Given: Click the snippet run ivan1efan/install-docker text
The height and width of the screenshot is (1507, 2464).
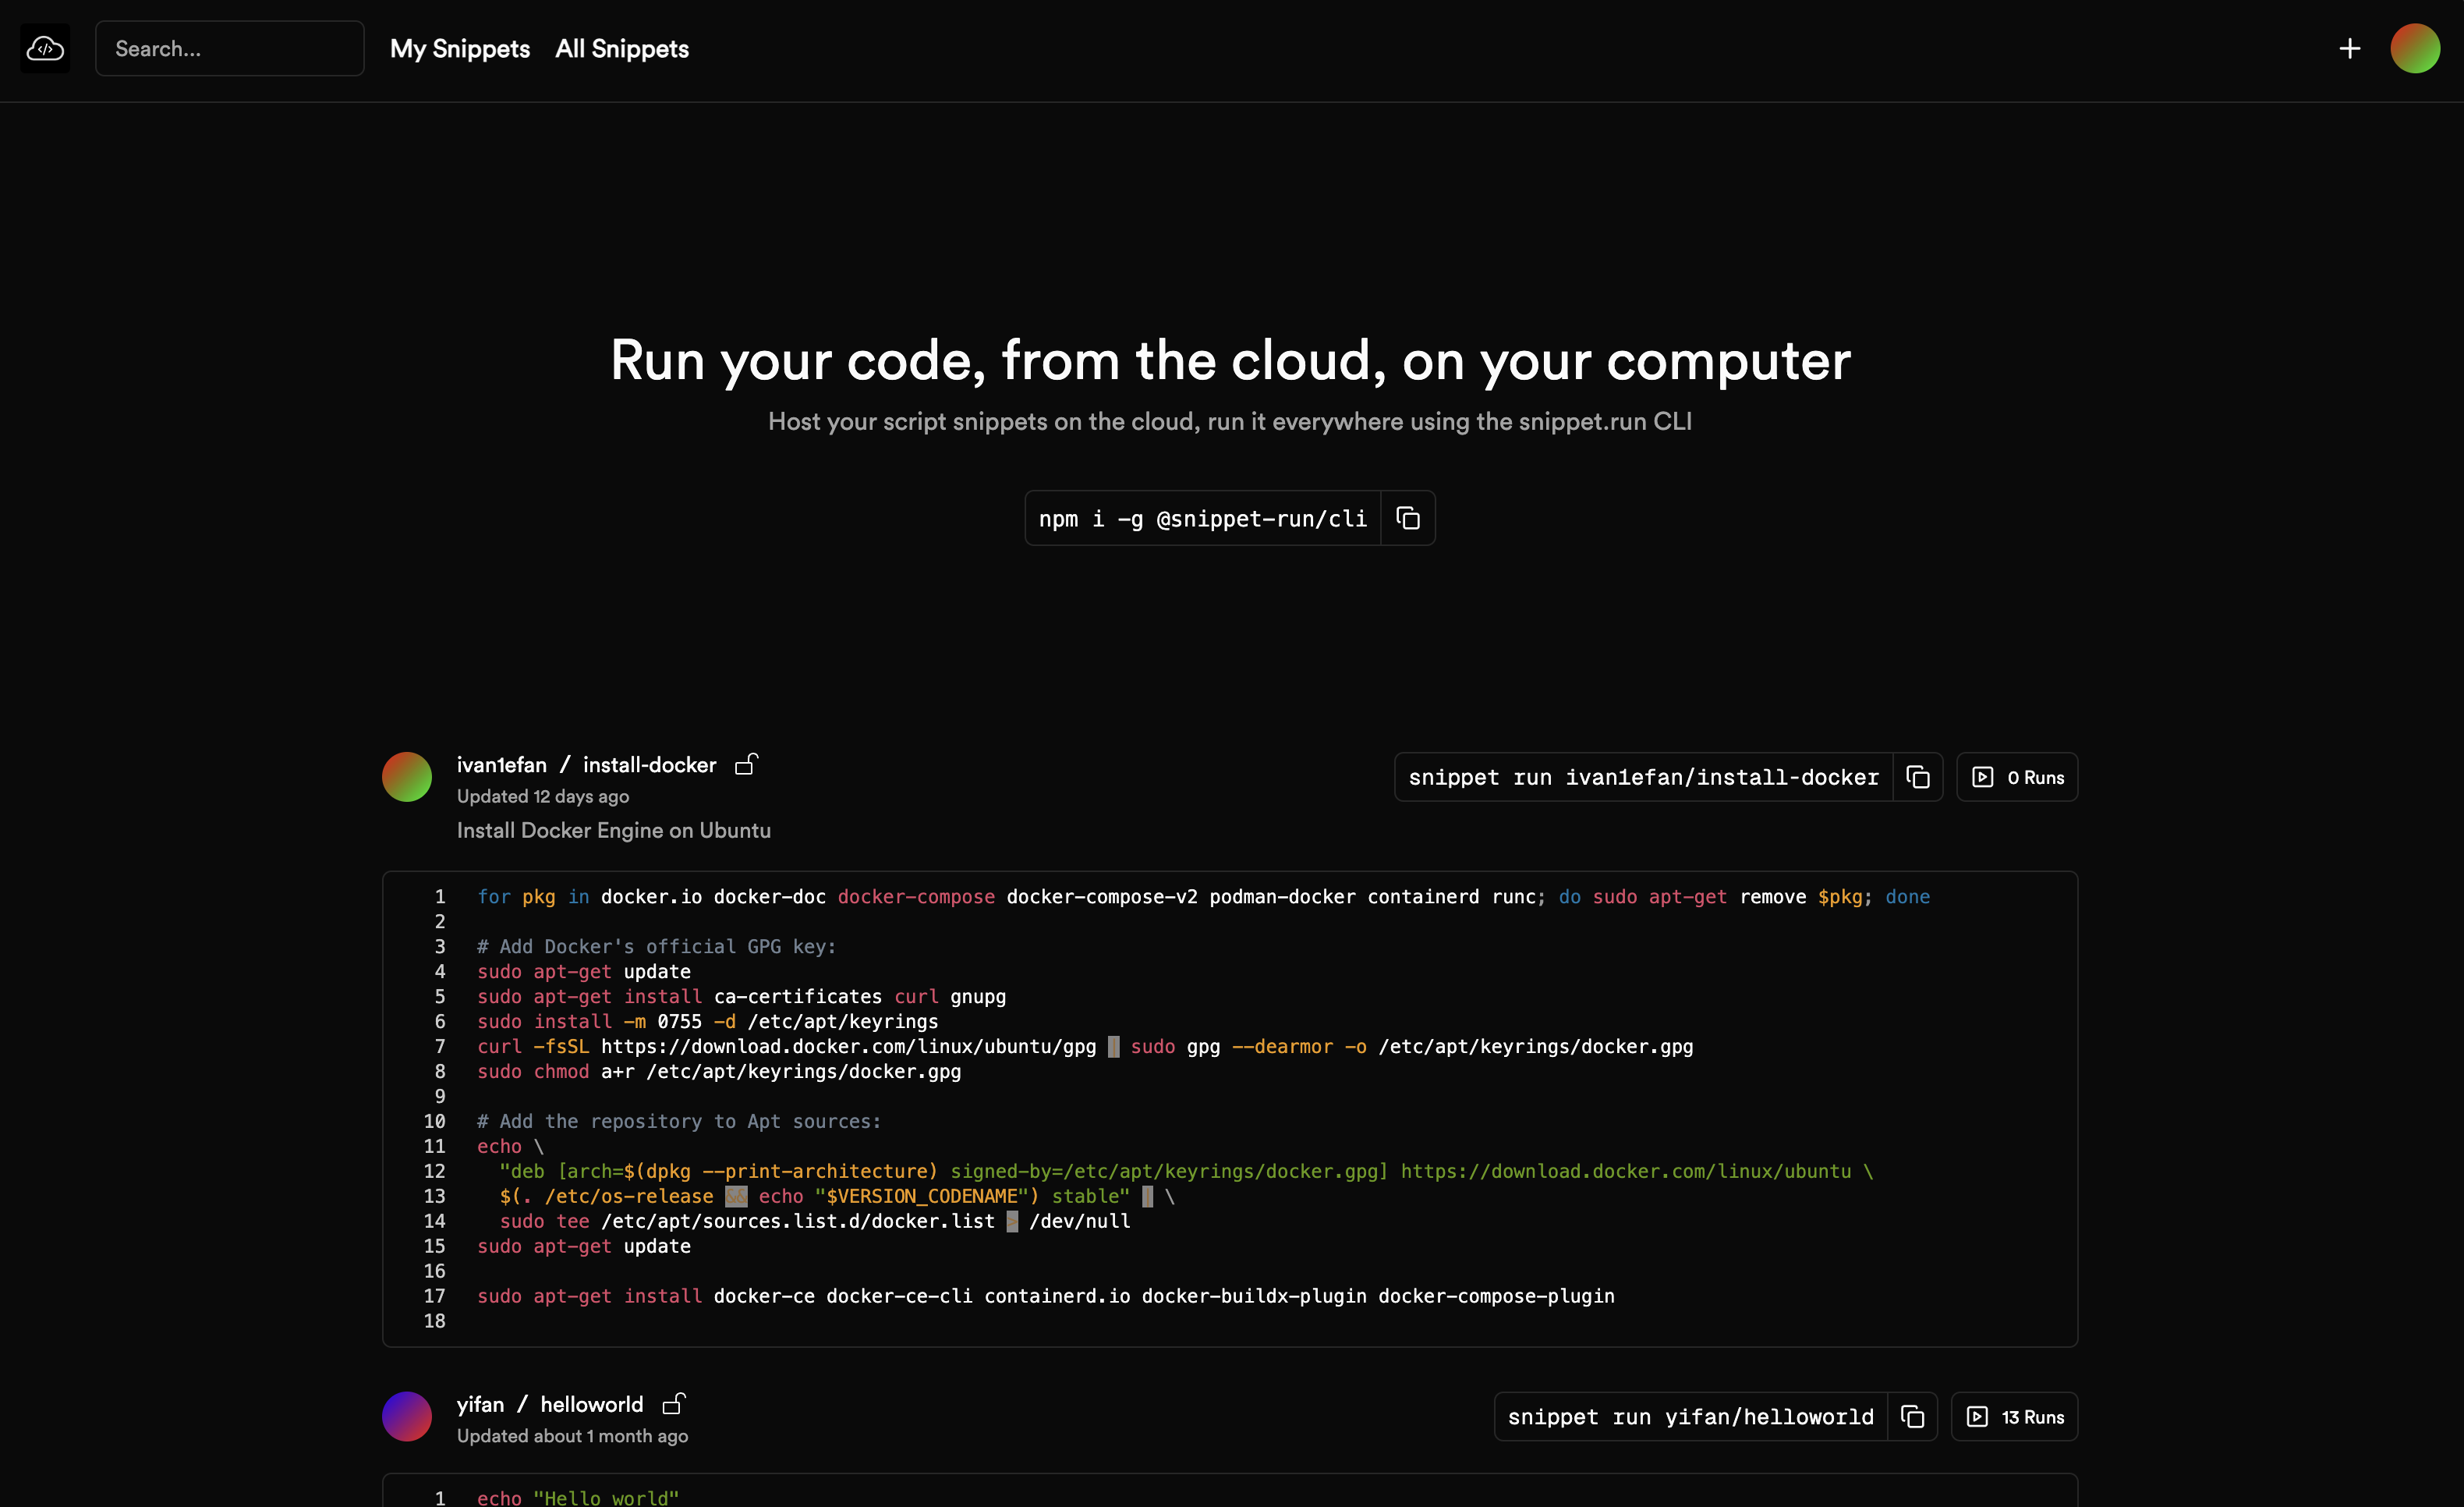Looking at the screenshot, I should pyautogui.click(x=1643, y=777).
